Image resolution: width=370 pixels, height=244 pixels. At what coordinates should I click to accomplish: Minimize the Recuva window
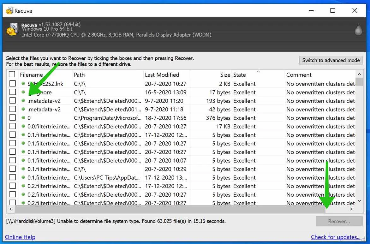click(311, 11)
